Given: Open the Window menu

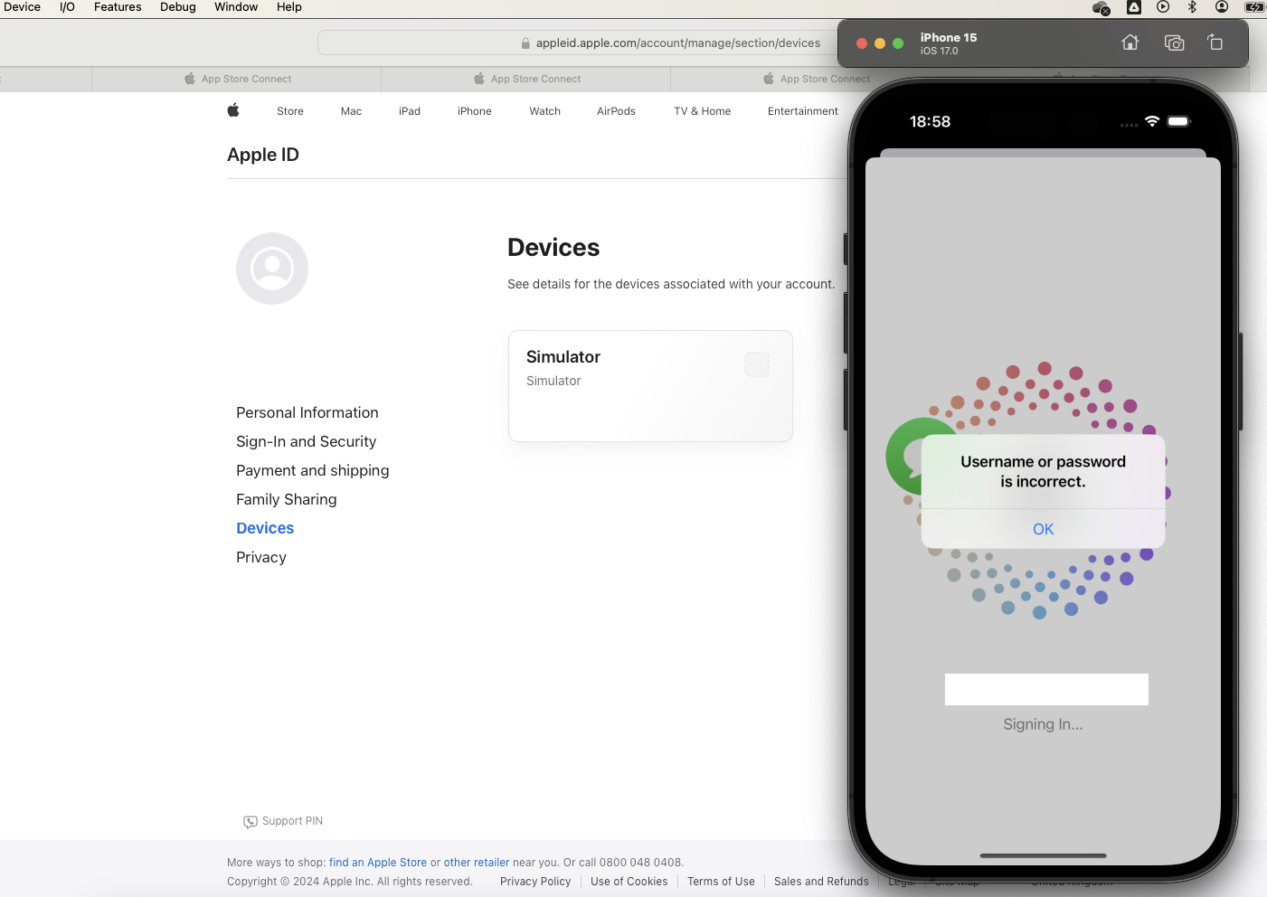Looking at the screenshot, I should click(x=236, y=7).
